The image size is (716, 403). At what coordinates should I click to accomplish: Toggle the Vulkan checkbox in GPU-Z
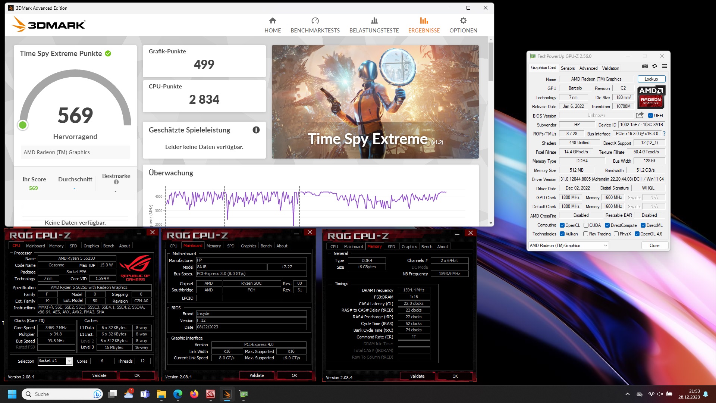pos(562,234)
